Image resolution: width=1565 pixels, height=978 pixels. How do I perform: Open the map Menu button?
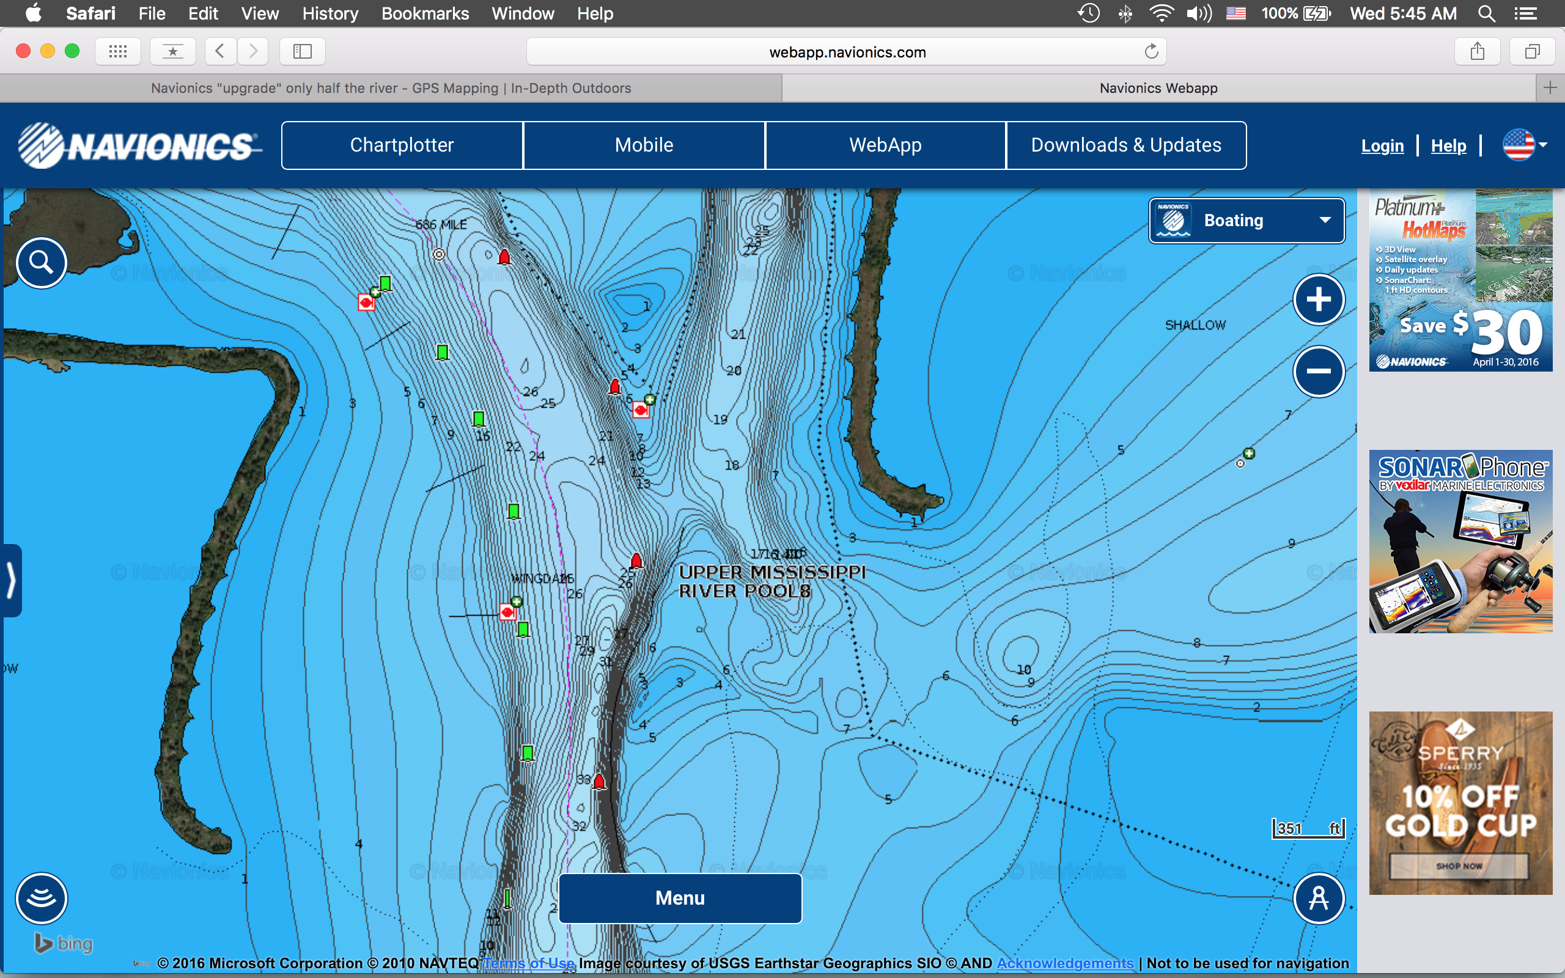point(680,898)
